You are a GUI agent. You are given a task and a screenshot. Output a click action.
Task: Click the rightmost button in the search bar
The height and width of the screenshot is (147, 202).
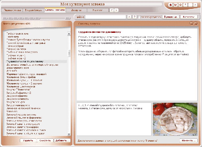[x=189, y=17]
